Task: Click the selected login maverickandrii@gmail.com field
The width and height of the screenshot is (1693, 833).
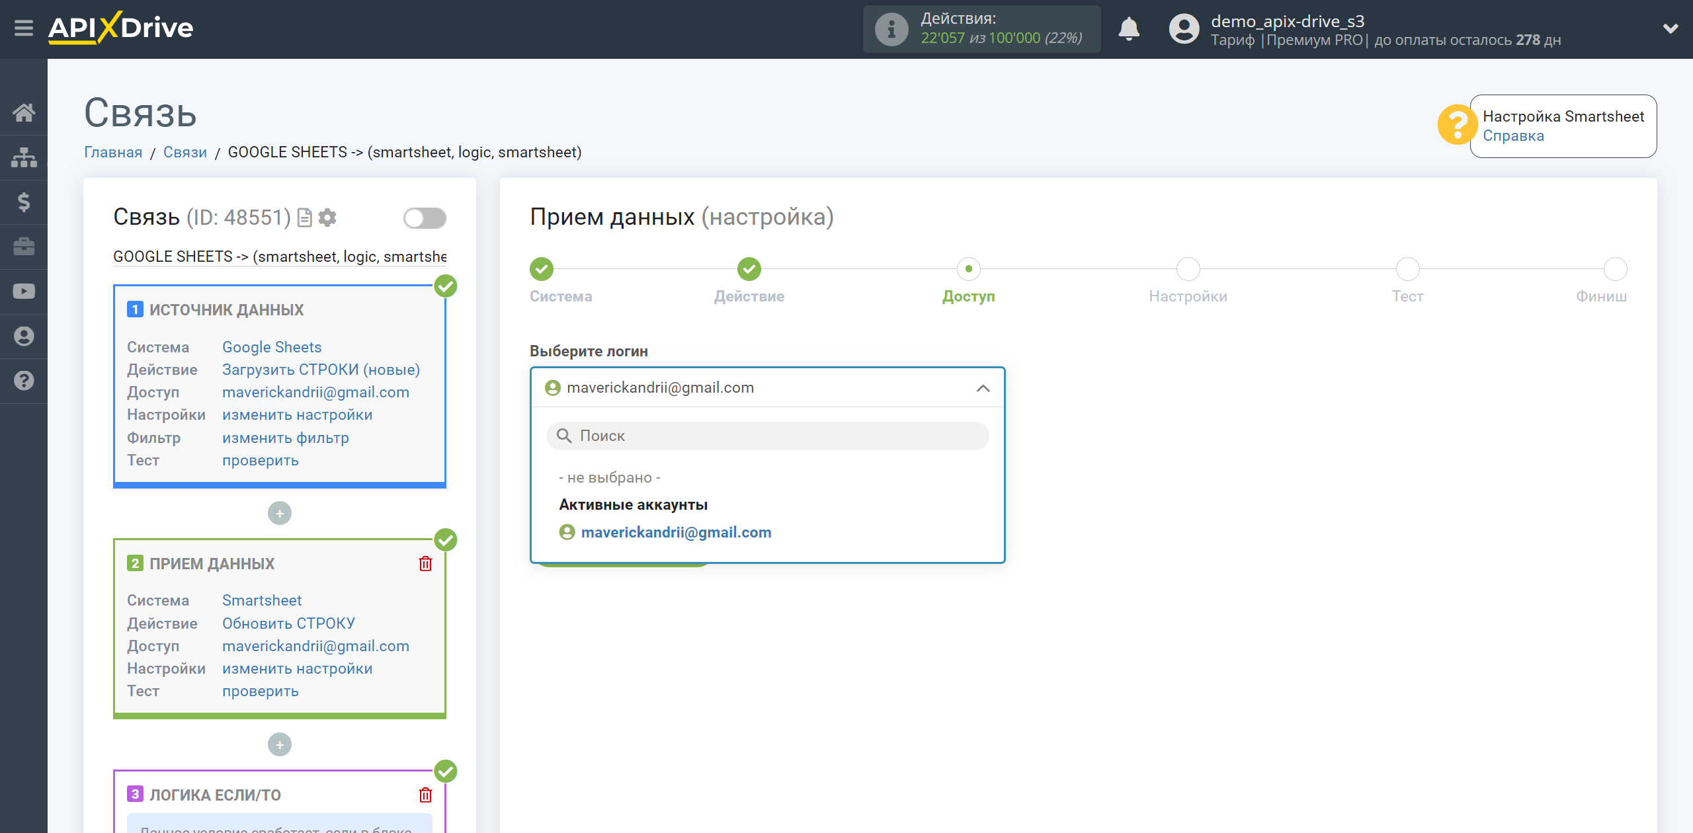Action: (767, 387)
